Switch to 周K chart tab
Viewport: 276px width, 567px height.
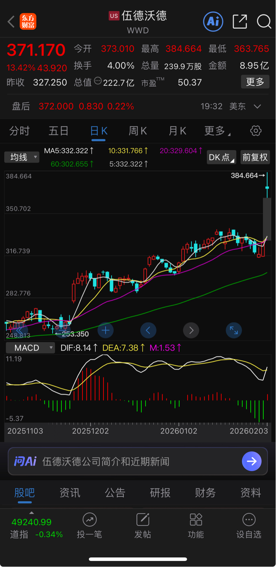pyautogui.click(x=138, y=131)
